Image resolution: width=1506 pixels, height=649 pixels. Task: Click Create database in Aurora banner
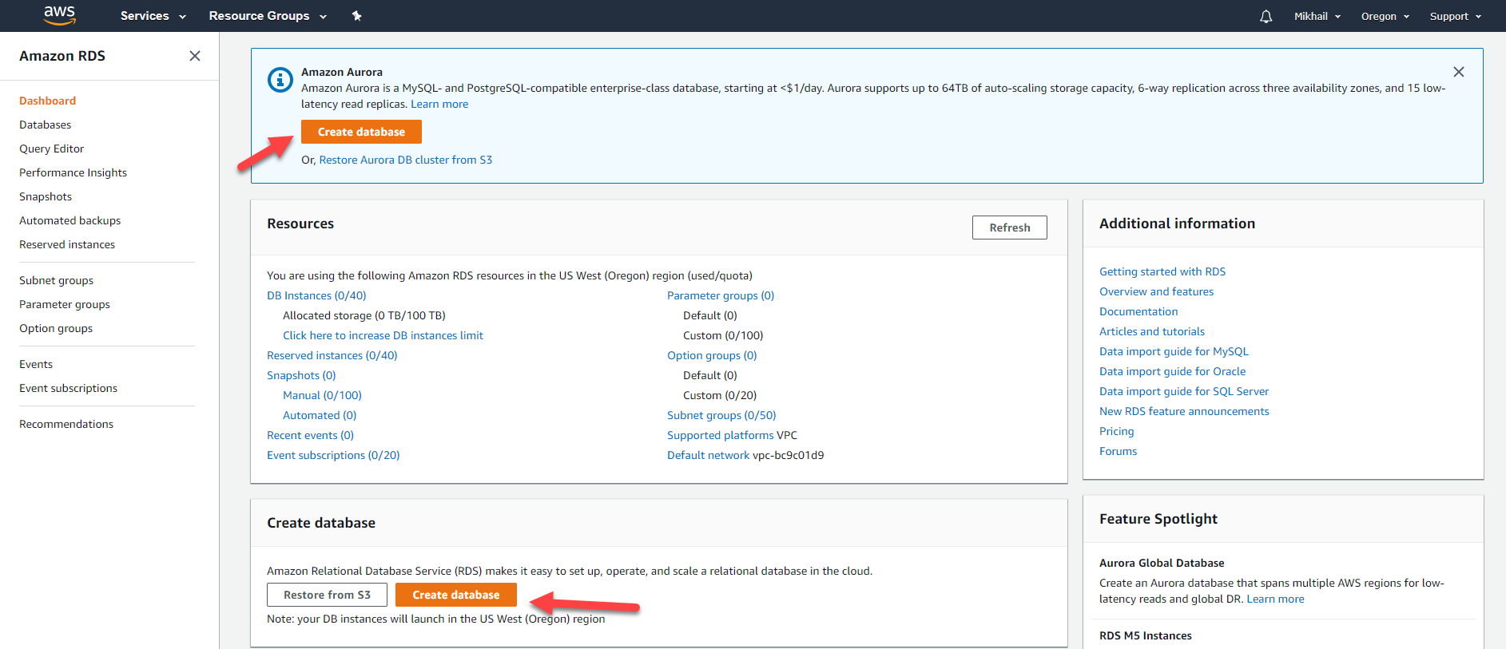pyautogui.click(x=361, y=132)
